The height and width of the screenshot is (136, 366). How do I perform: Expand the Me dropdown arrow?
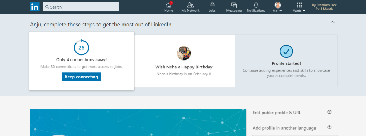pyautogui.click(x=280, y=11)
